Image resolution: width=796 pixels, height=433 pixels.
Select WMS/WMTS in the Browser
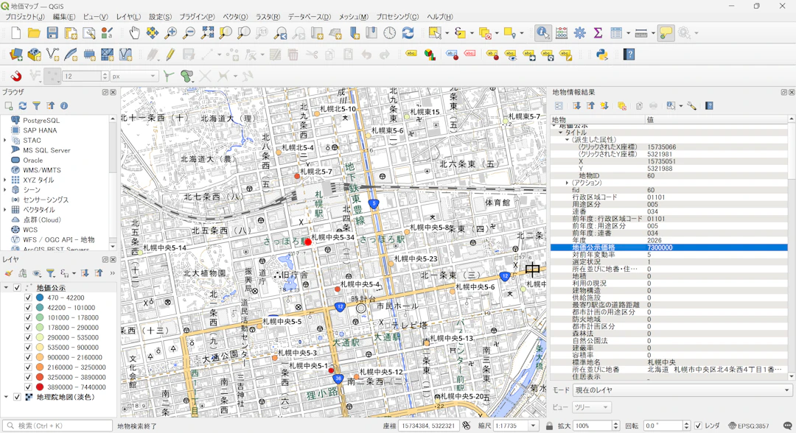[41, 170]
